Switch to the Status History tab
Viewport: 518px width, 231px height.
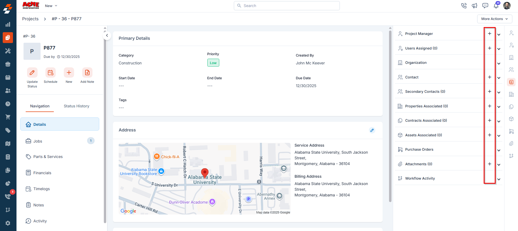point(77,106)
